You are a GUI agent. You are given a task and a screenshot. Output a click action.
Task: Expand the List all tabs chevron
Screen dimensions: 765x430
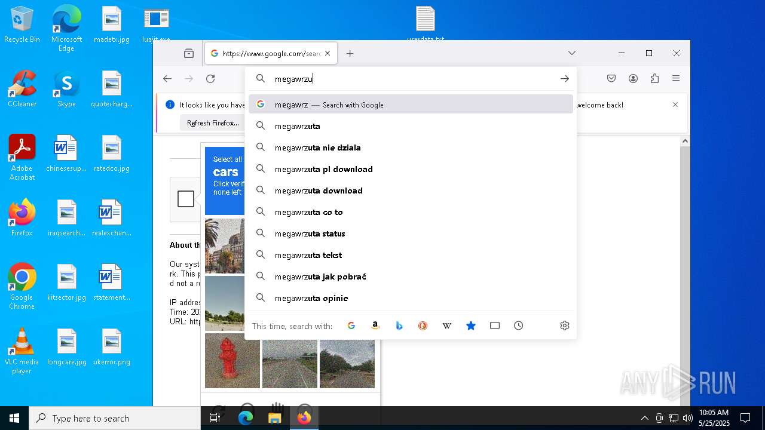pos(572,53)
